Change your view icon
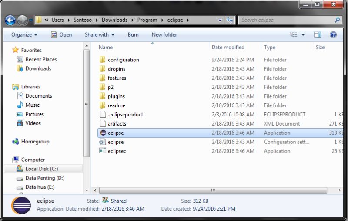The height and width of the screenshot is (221, 348). tap(294, 35)
